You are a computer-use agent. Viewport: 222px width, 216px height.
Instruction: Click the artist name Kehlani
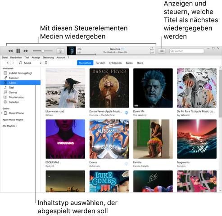[49, 115]
